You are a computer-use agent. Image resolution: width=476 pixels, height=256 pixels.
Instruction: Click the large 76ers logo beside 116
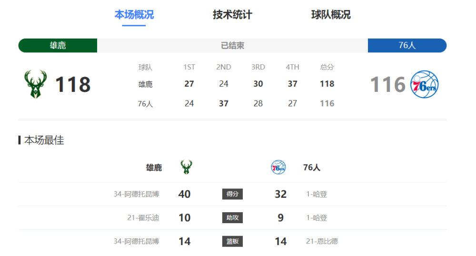coord(425,84)
